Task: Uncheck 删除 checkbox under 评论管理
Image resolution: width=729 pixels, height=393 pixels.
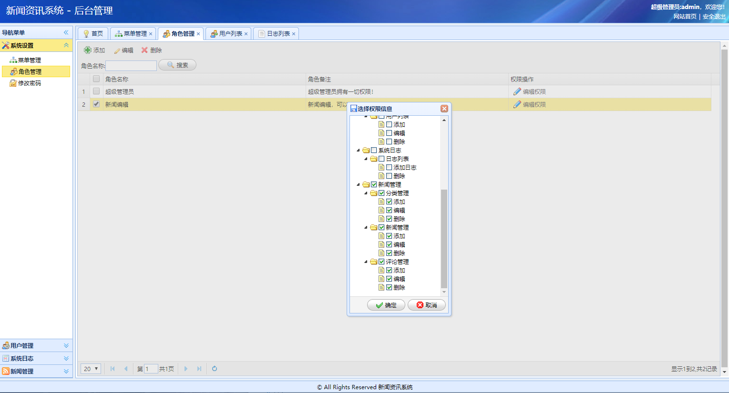Action: [389, 287]
